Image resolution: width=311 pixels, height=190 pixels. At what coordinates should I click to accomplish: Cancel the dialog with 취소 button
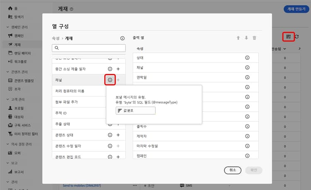coord(233,170)
